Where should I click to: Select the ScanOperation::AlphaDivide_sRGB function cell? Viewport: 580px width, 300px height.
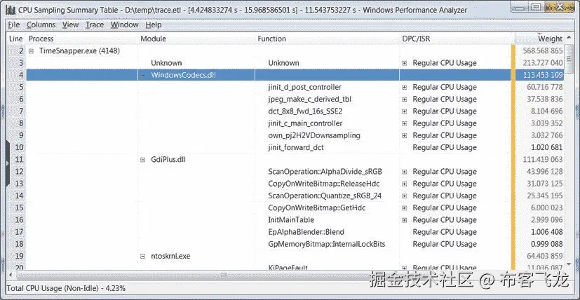pyautogui.click(x=325, y=172)
